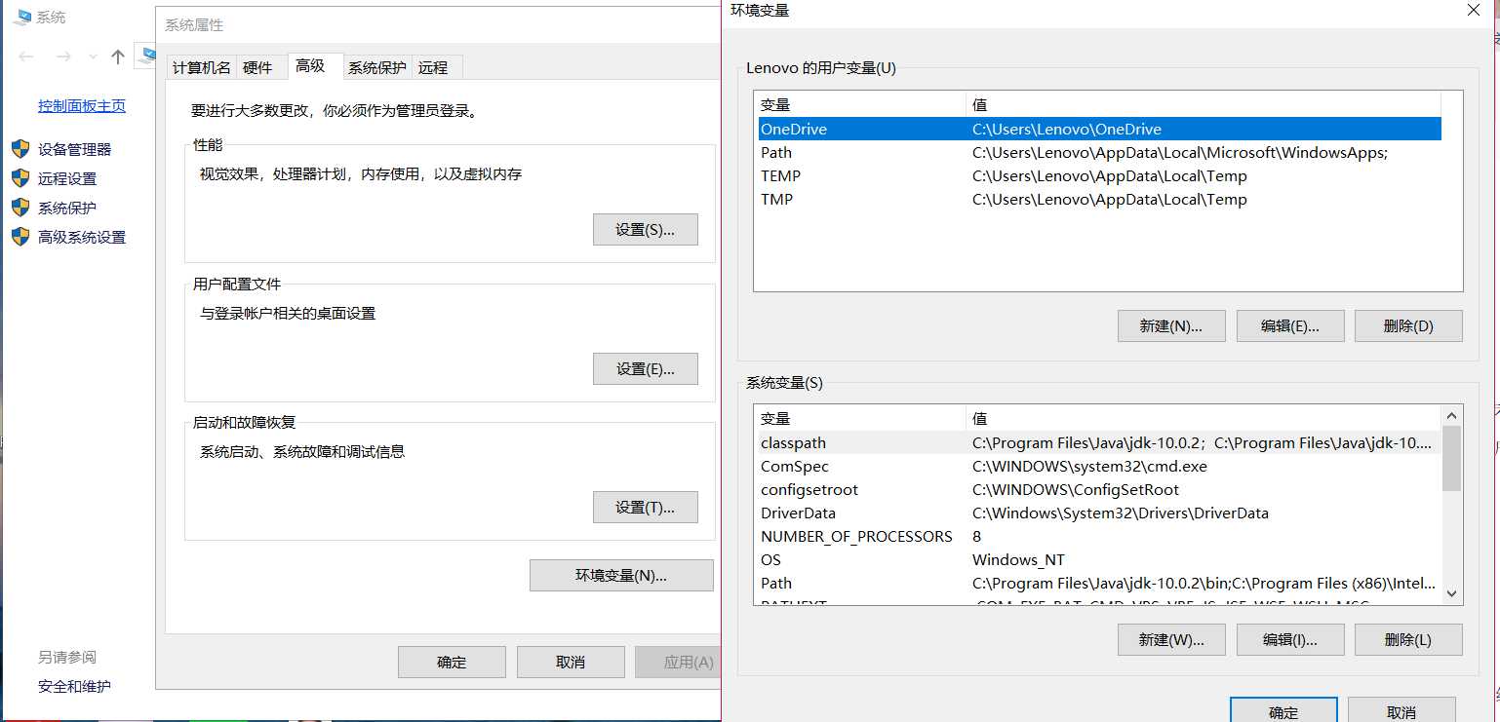This screenshot has width=1500, height=722.
Task: Select the NUMBER_OF_PROCESSORS system variable
Action: pyautogui.click(x=1099, y=536)
